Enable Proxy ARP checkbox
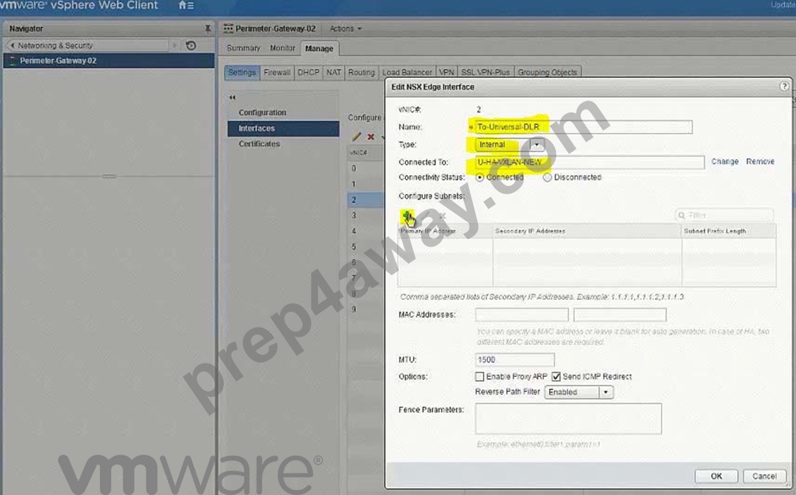 [x=479, y=376]
